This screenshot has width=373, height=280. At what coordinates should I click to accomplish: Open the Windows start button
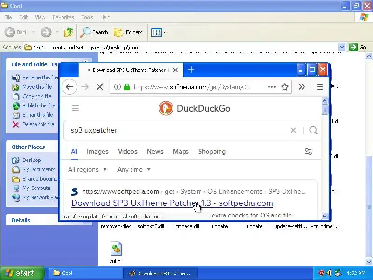(22, 273)
